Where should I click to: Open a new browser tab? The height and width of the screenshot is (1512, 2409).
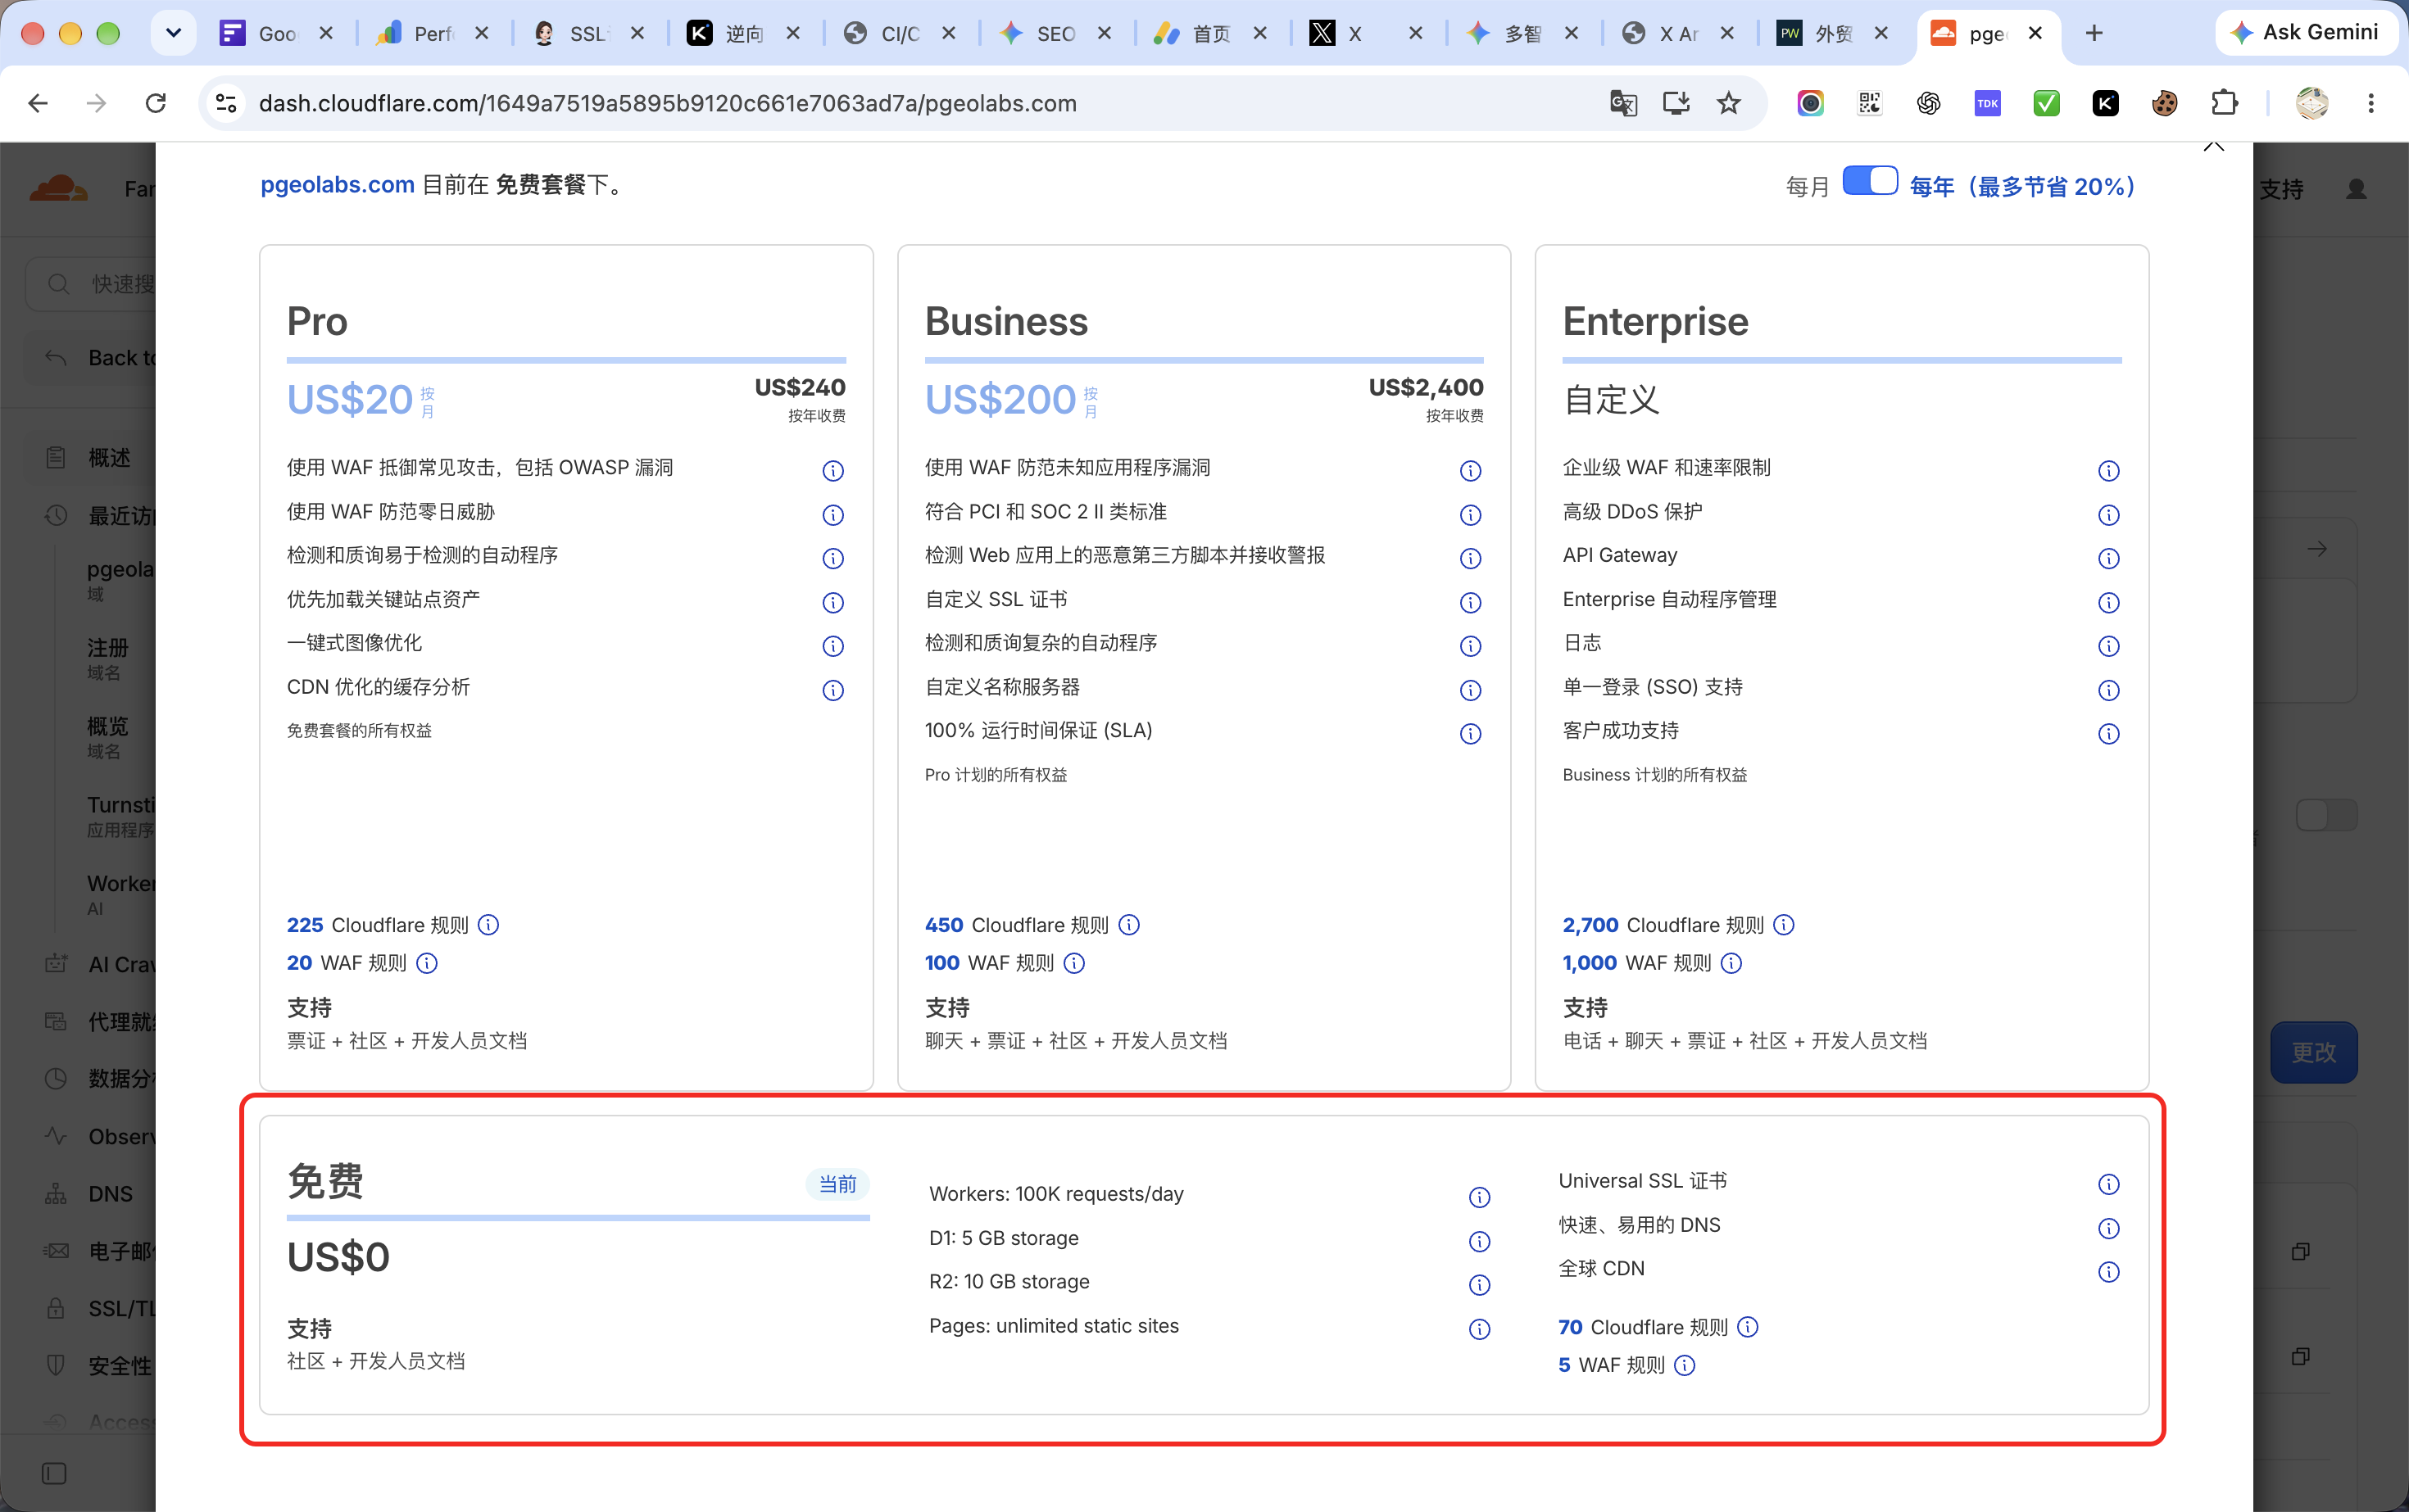coord(2093,33)
